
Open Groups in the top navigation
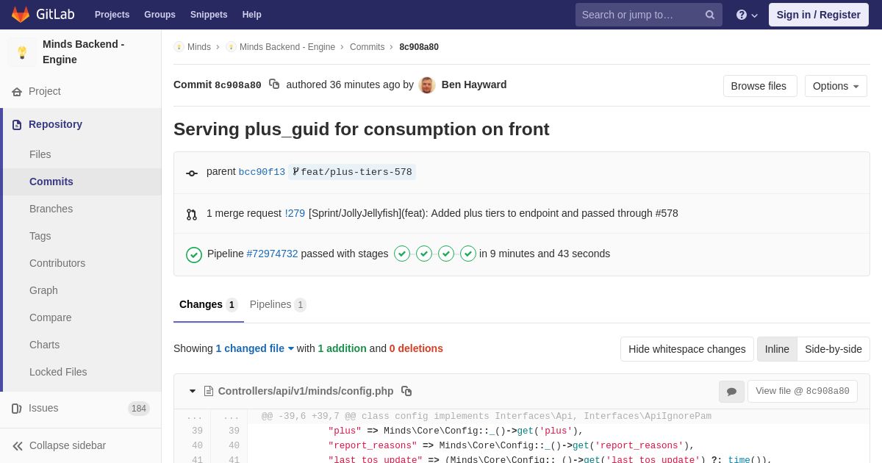point(159,15)
